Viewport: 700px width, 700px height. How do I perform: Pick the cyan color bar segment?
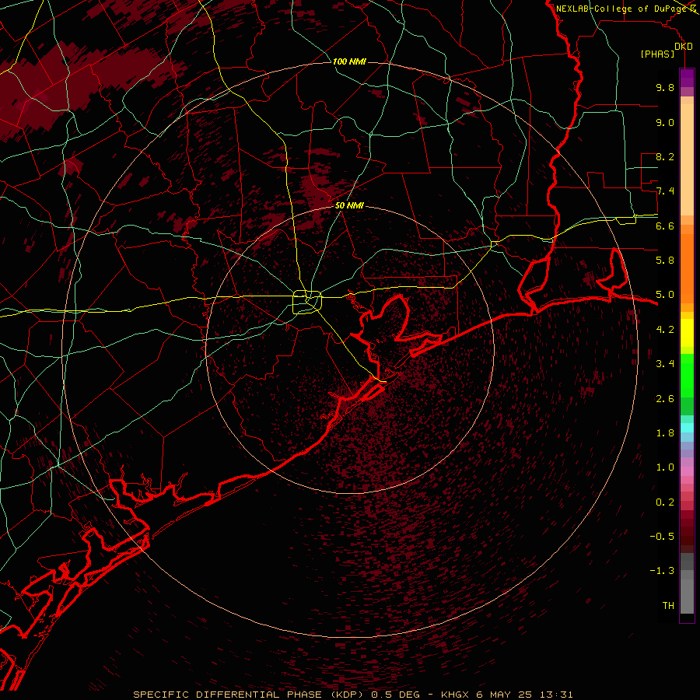pyautogui.click(x=687, y=428)
